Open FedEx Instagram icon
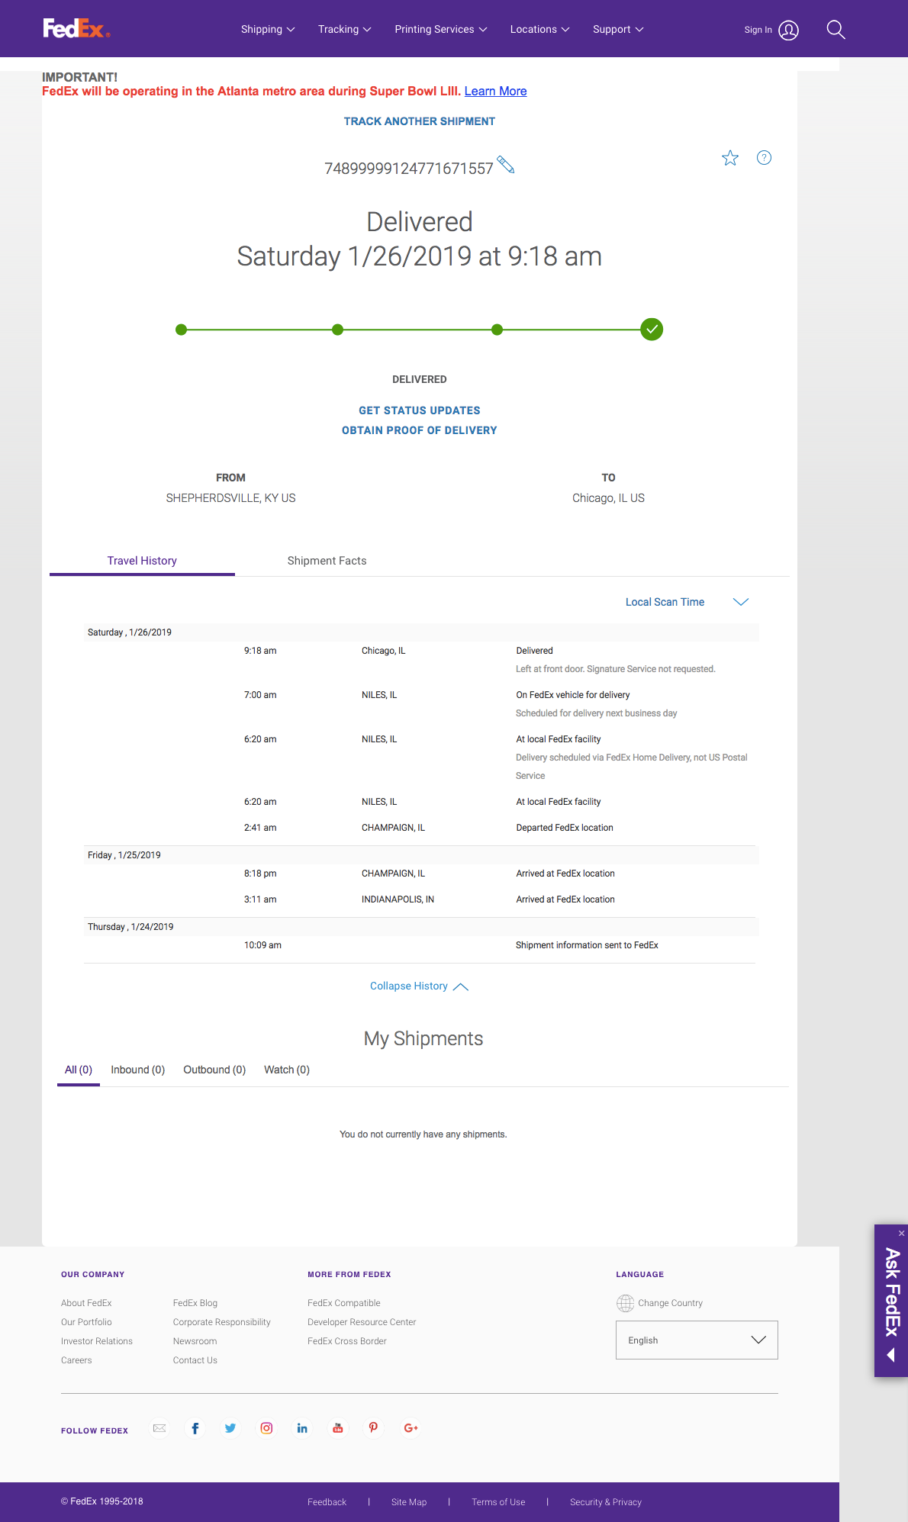Viewport: 908px width, 1522px height. [266, 1428]
